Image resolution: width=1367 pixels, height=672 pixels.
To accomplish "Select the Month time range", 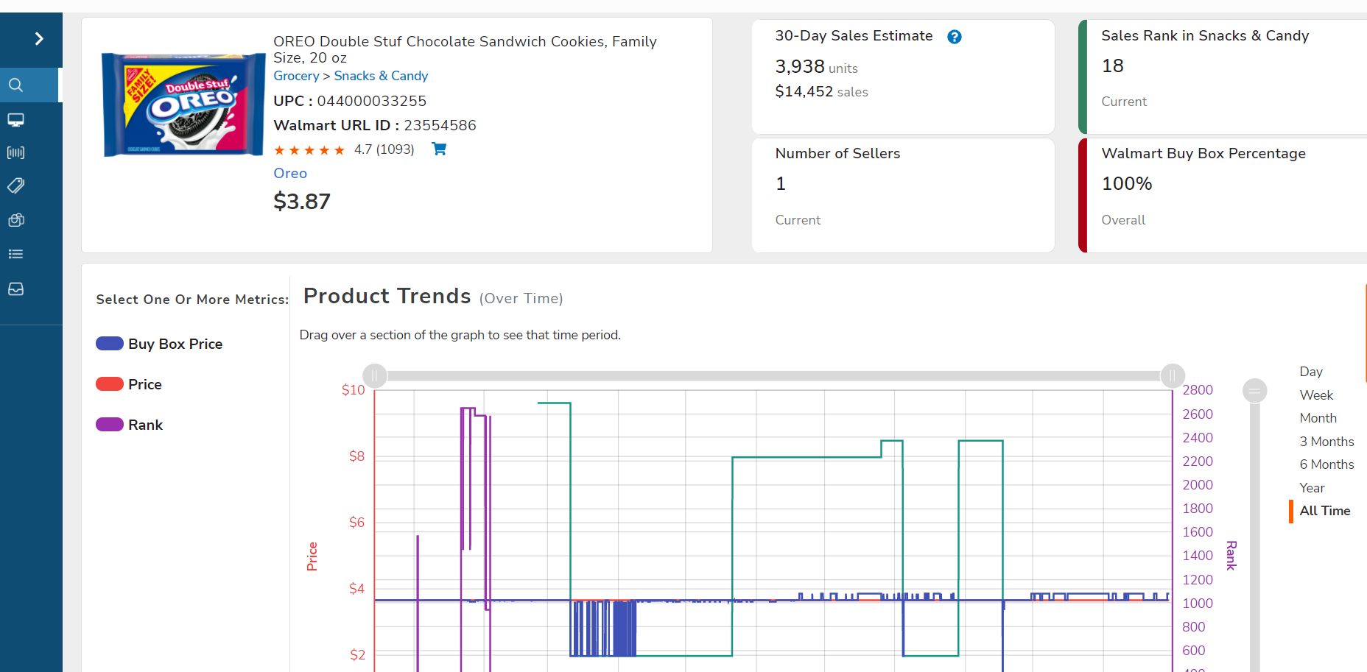I will [1318, 418].
